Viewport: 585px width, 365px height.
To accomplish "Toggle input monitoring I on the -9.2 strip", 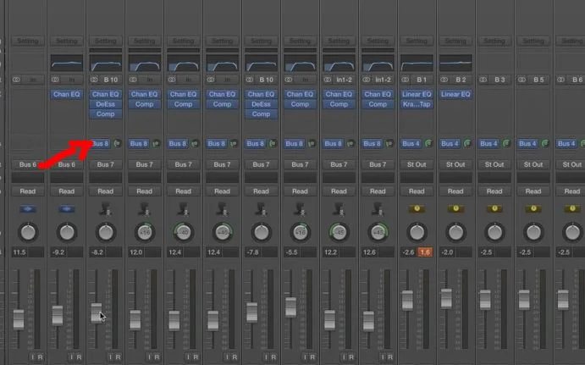I will tap(71, 357).
